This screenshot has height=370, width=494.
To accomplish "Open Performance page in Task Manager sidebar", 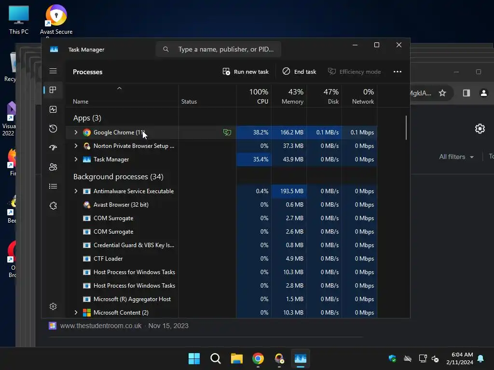I will click(53, 109).
